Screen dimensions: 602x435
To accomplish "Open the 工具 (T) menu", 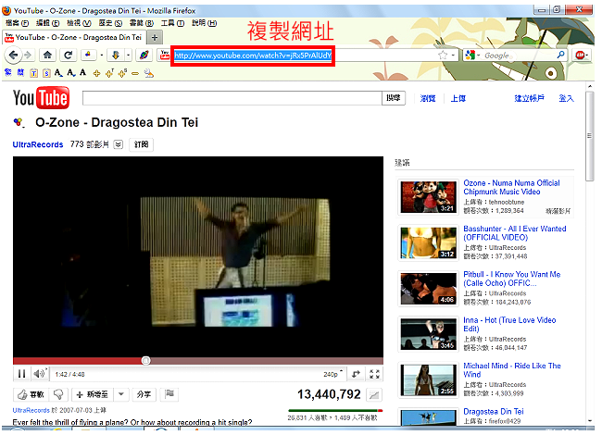I will click(172, 23).
